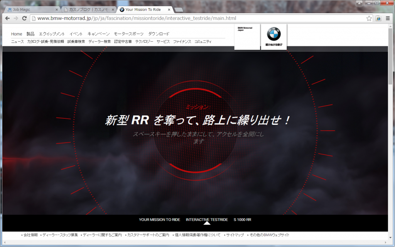Open the モータースポーツ menu

coord(129,34)
